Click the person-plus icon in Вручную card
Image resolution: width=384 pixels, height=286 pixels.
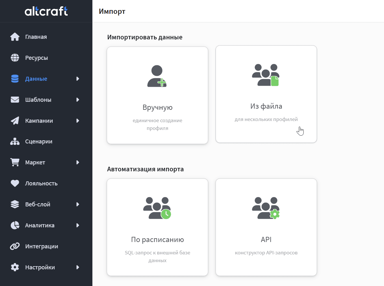coord(157,76)
